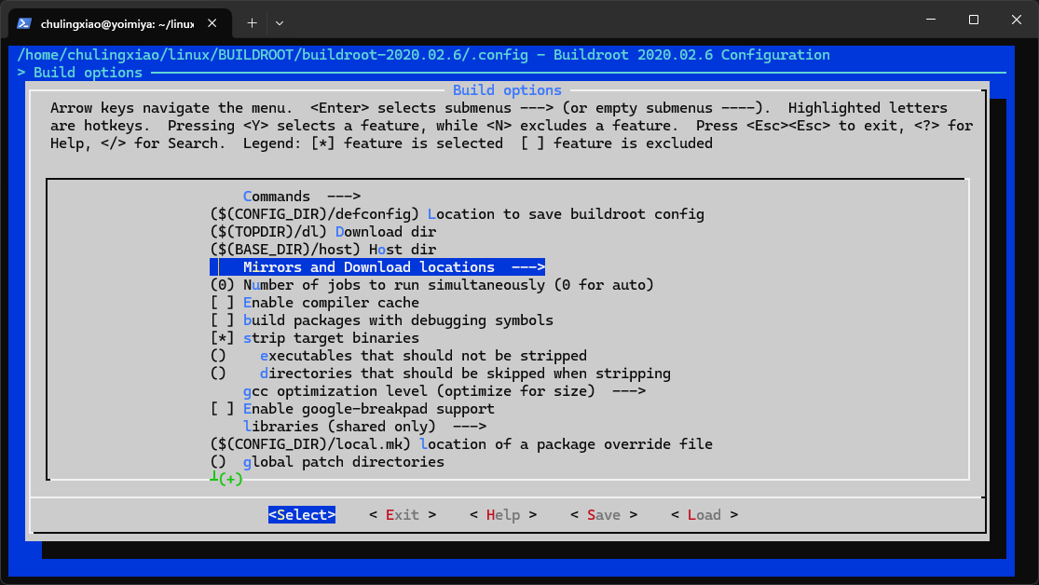The image size is (1039, 585).
Task: Close the terminal window
Action: point(1017,20)
